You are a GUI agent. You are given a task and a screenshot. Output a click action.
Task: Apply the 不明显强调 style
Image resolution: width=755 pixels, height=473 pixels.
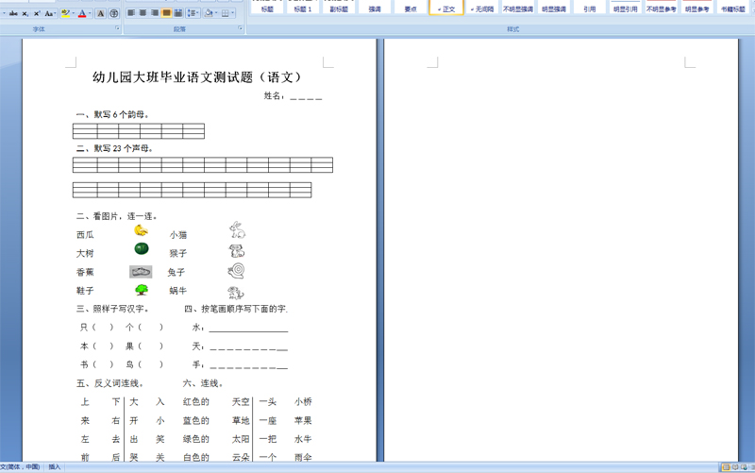pos(518,8)
